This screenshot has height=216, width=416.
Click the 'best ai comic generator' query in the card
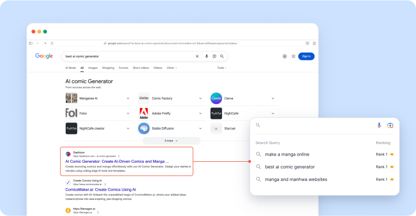[290, 167]
